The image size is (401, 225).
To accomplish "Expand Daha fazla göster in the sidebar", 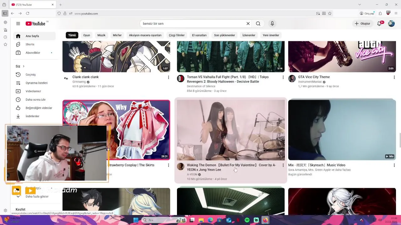I will tap(34, 197).
